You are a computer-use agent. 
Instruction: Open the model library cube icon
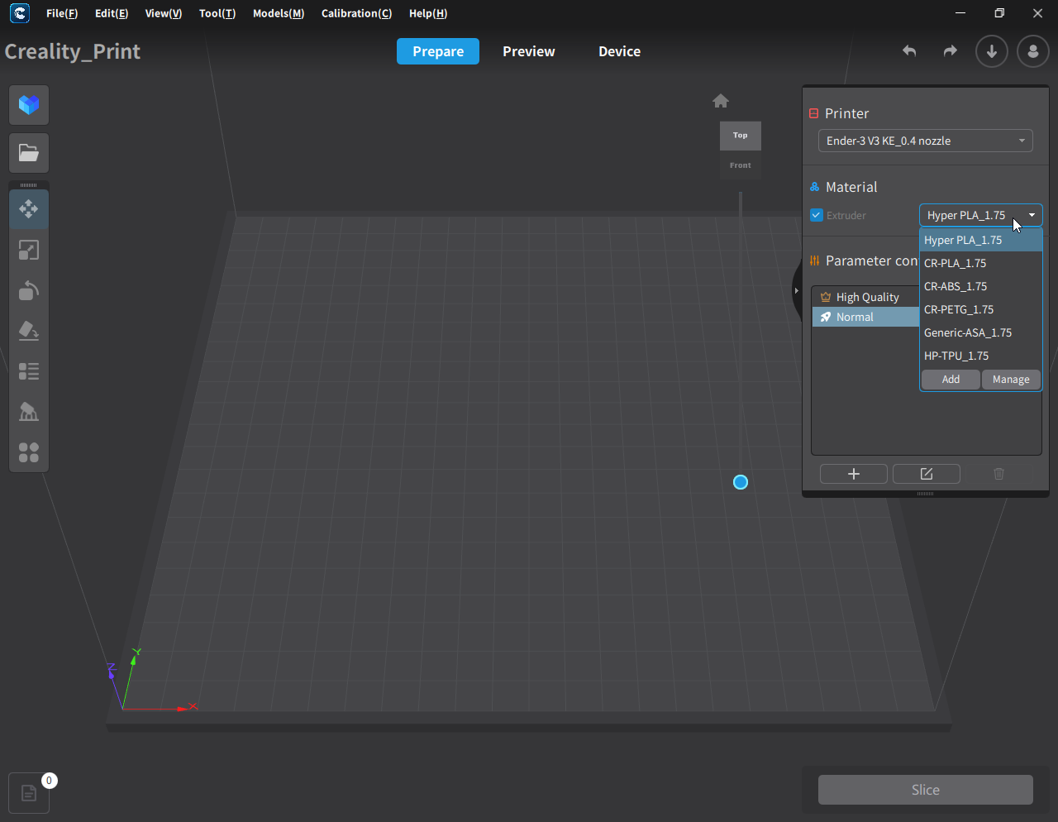point(29,105)
